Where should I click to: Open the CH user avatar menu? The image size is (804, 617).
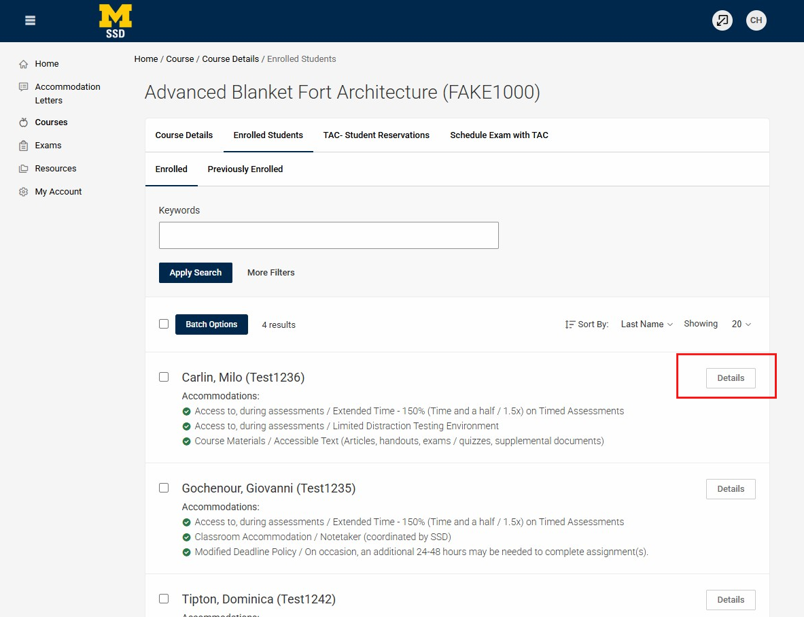756,20
